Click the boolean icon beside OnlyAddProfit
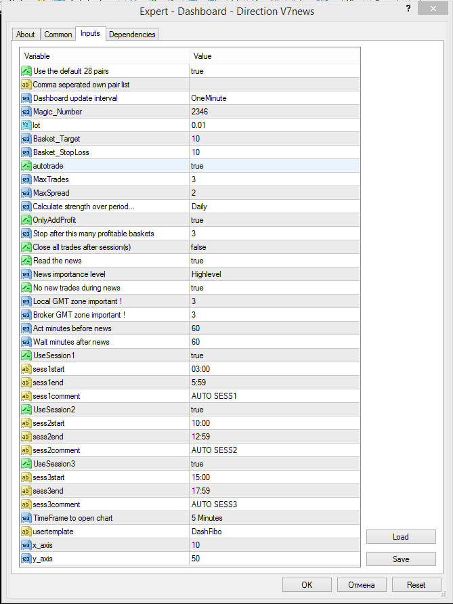This screenshot has width=453, height=604. [x=26, y=220]
